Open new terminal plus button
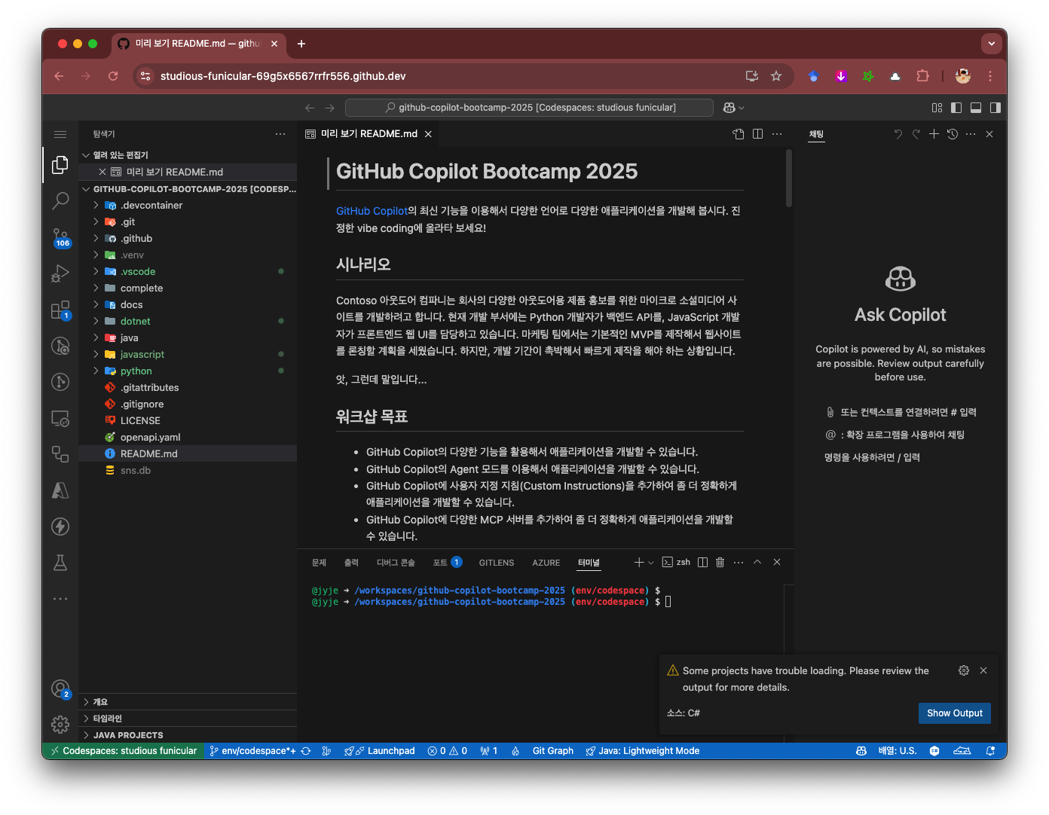This screenshot has height=815, width=1049. [639, 563]
